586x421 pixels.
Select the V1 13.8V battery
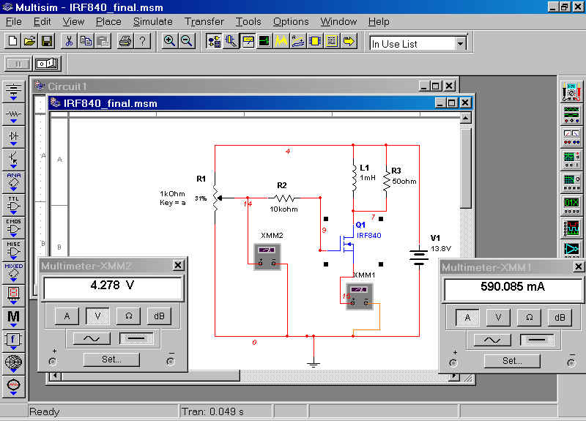[419, 256]
